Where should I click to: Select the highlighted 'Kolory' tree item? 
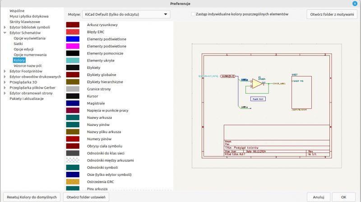tap(19, 60)
